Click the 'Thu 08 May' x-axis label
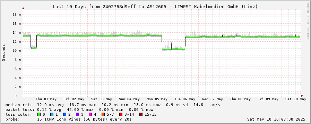Image resolution: width=311 pixels, height=124 pixels. click(240, 99)
